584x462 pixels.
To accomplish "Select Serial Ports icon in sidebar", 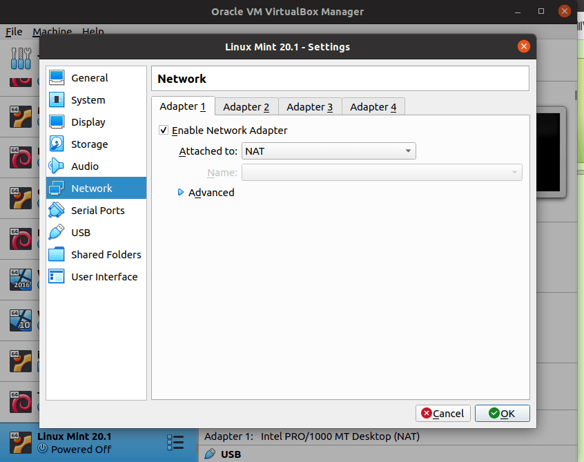I will (57, 211).
